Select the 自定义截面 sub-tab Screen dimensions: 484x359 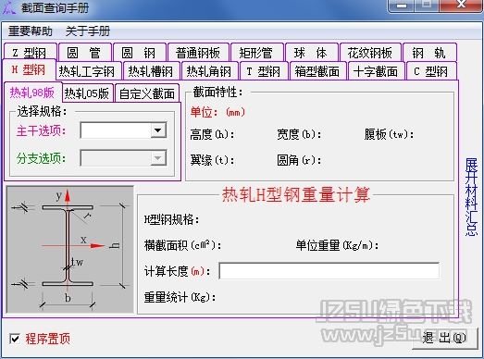pyautogui.click(x=147, y=93)
